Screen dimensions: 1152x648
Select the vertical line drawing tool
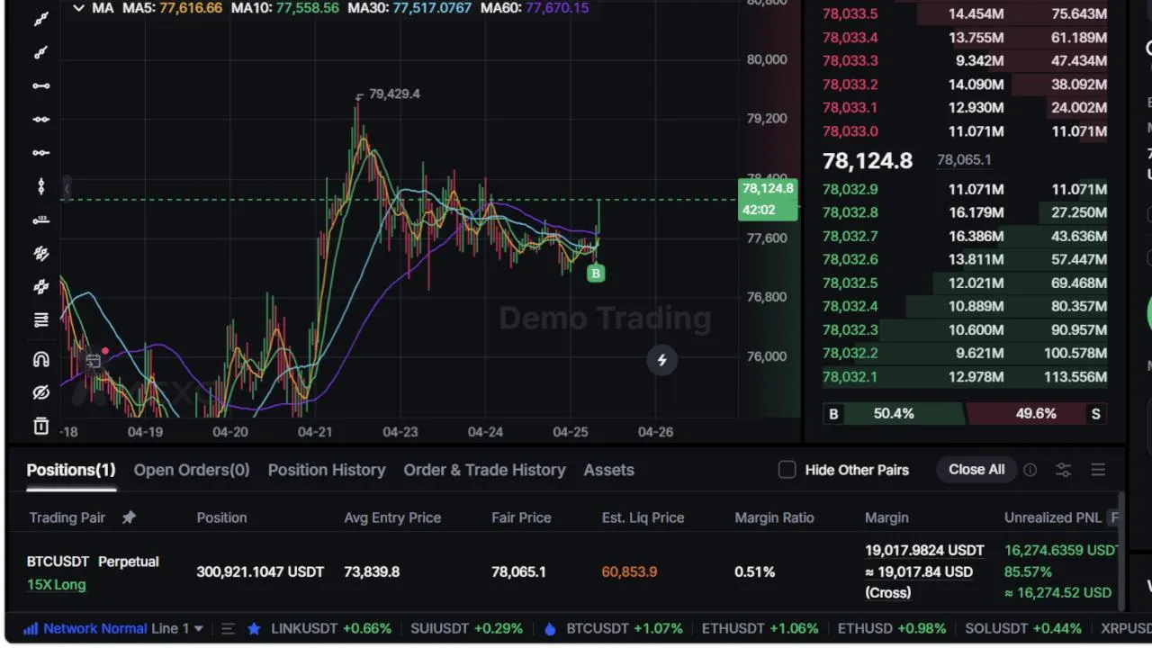click(40, 186)
